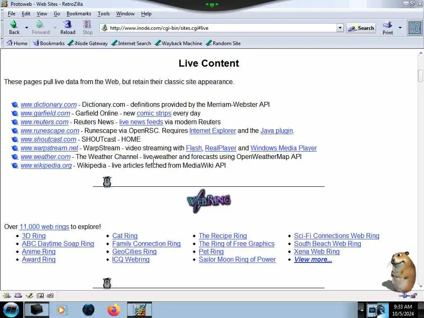
Task: Click the IRC chat status bar icon
Action: (50, 296)
